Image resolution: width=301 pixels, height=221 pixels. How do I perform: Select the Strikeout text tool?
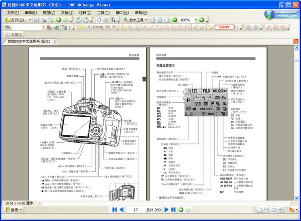pyautogui.click(x=130, y=28)
